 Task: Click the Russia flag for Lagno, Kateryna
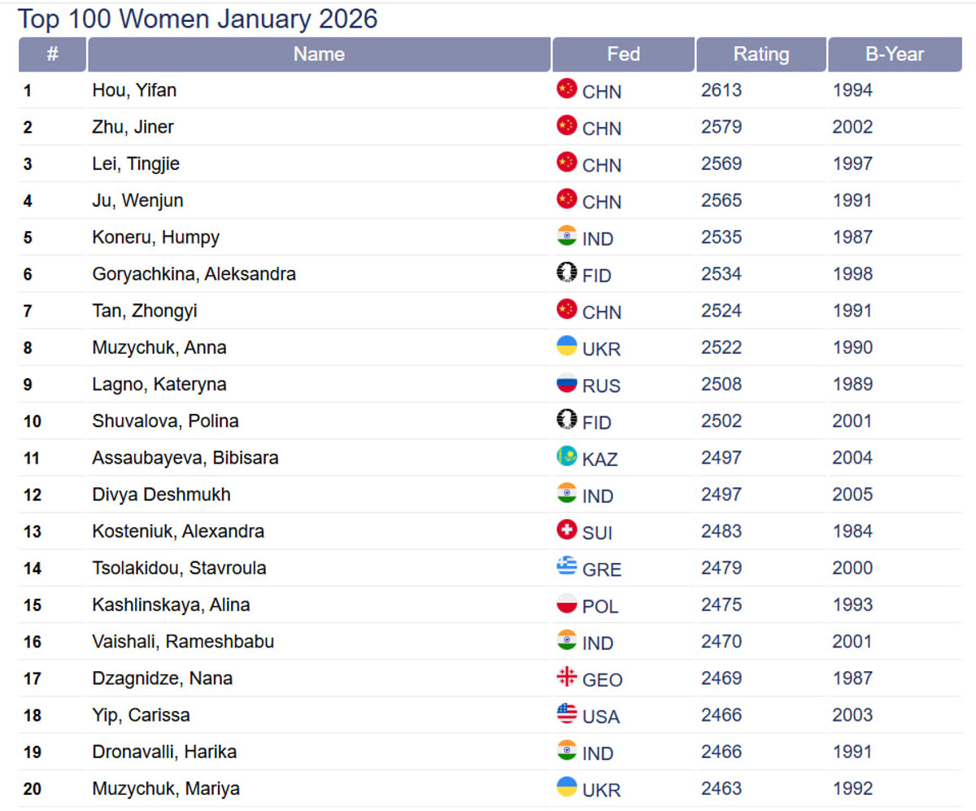567,383
